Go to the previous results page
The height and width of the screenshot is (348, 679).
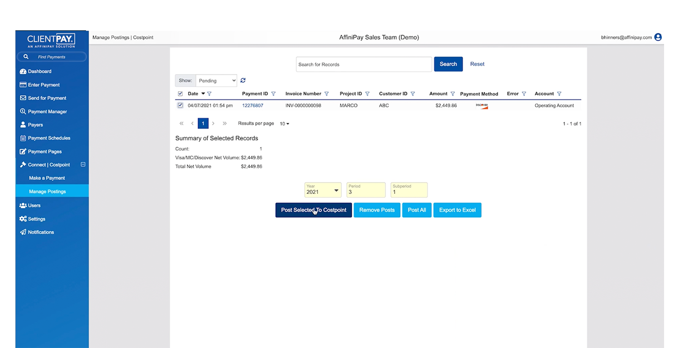pyautogui.click(x=192, y=123)
